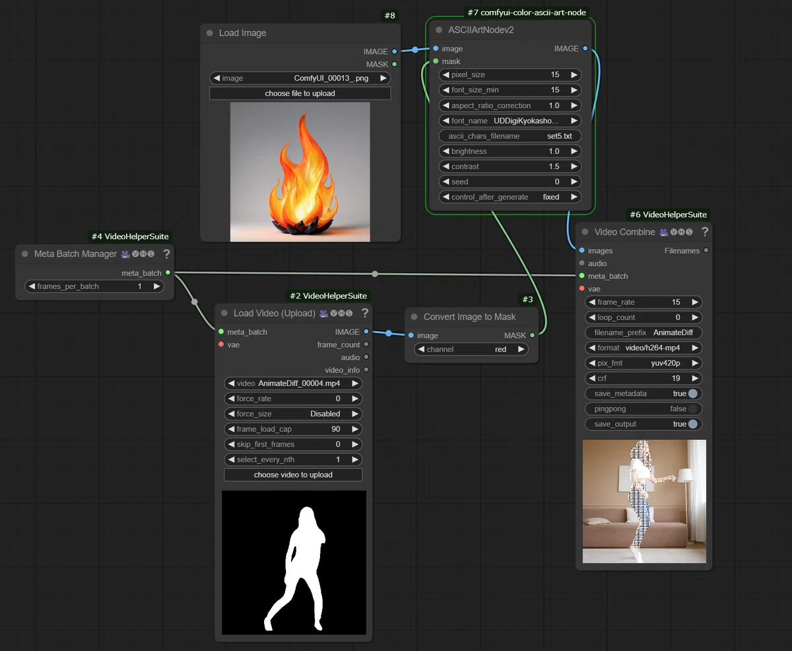Collapse the Load Image node via its dot
Image resolution: width=792 pixels, height=651 pixels.
tap(210, 33)
